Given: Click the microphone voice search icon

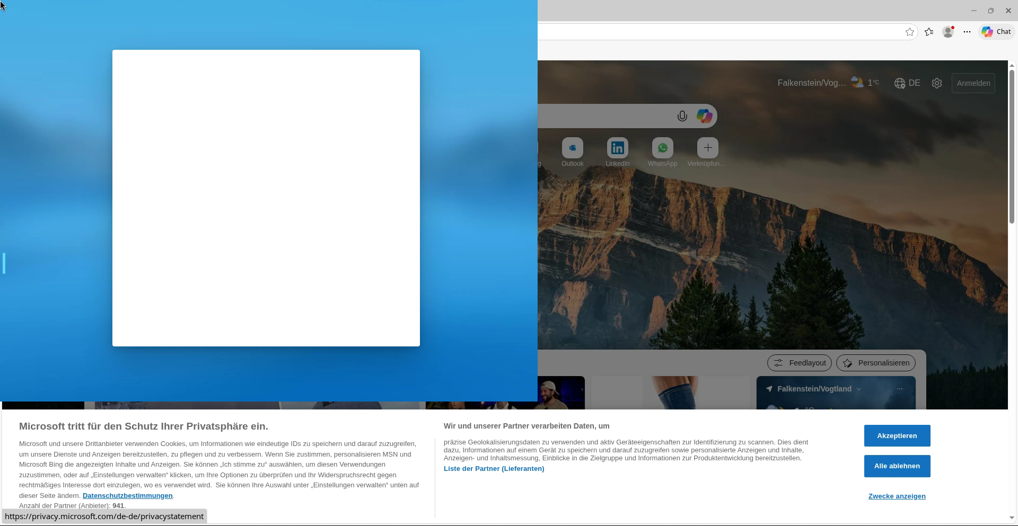Looking at the screenshot, I should click(x=682, y=116).
